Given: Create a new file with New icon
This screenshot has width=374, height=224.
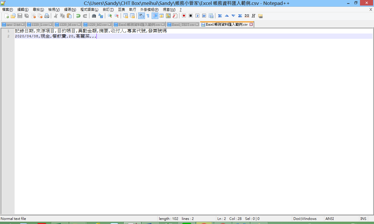Looking at the screenshot, I should [6, 16].
